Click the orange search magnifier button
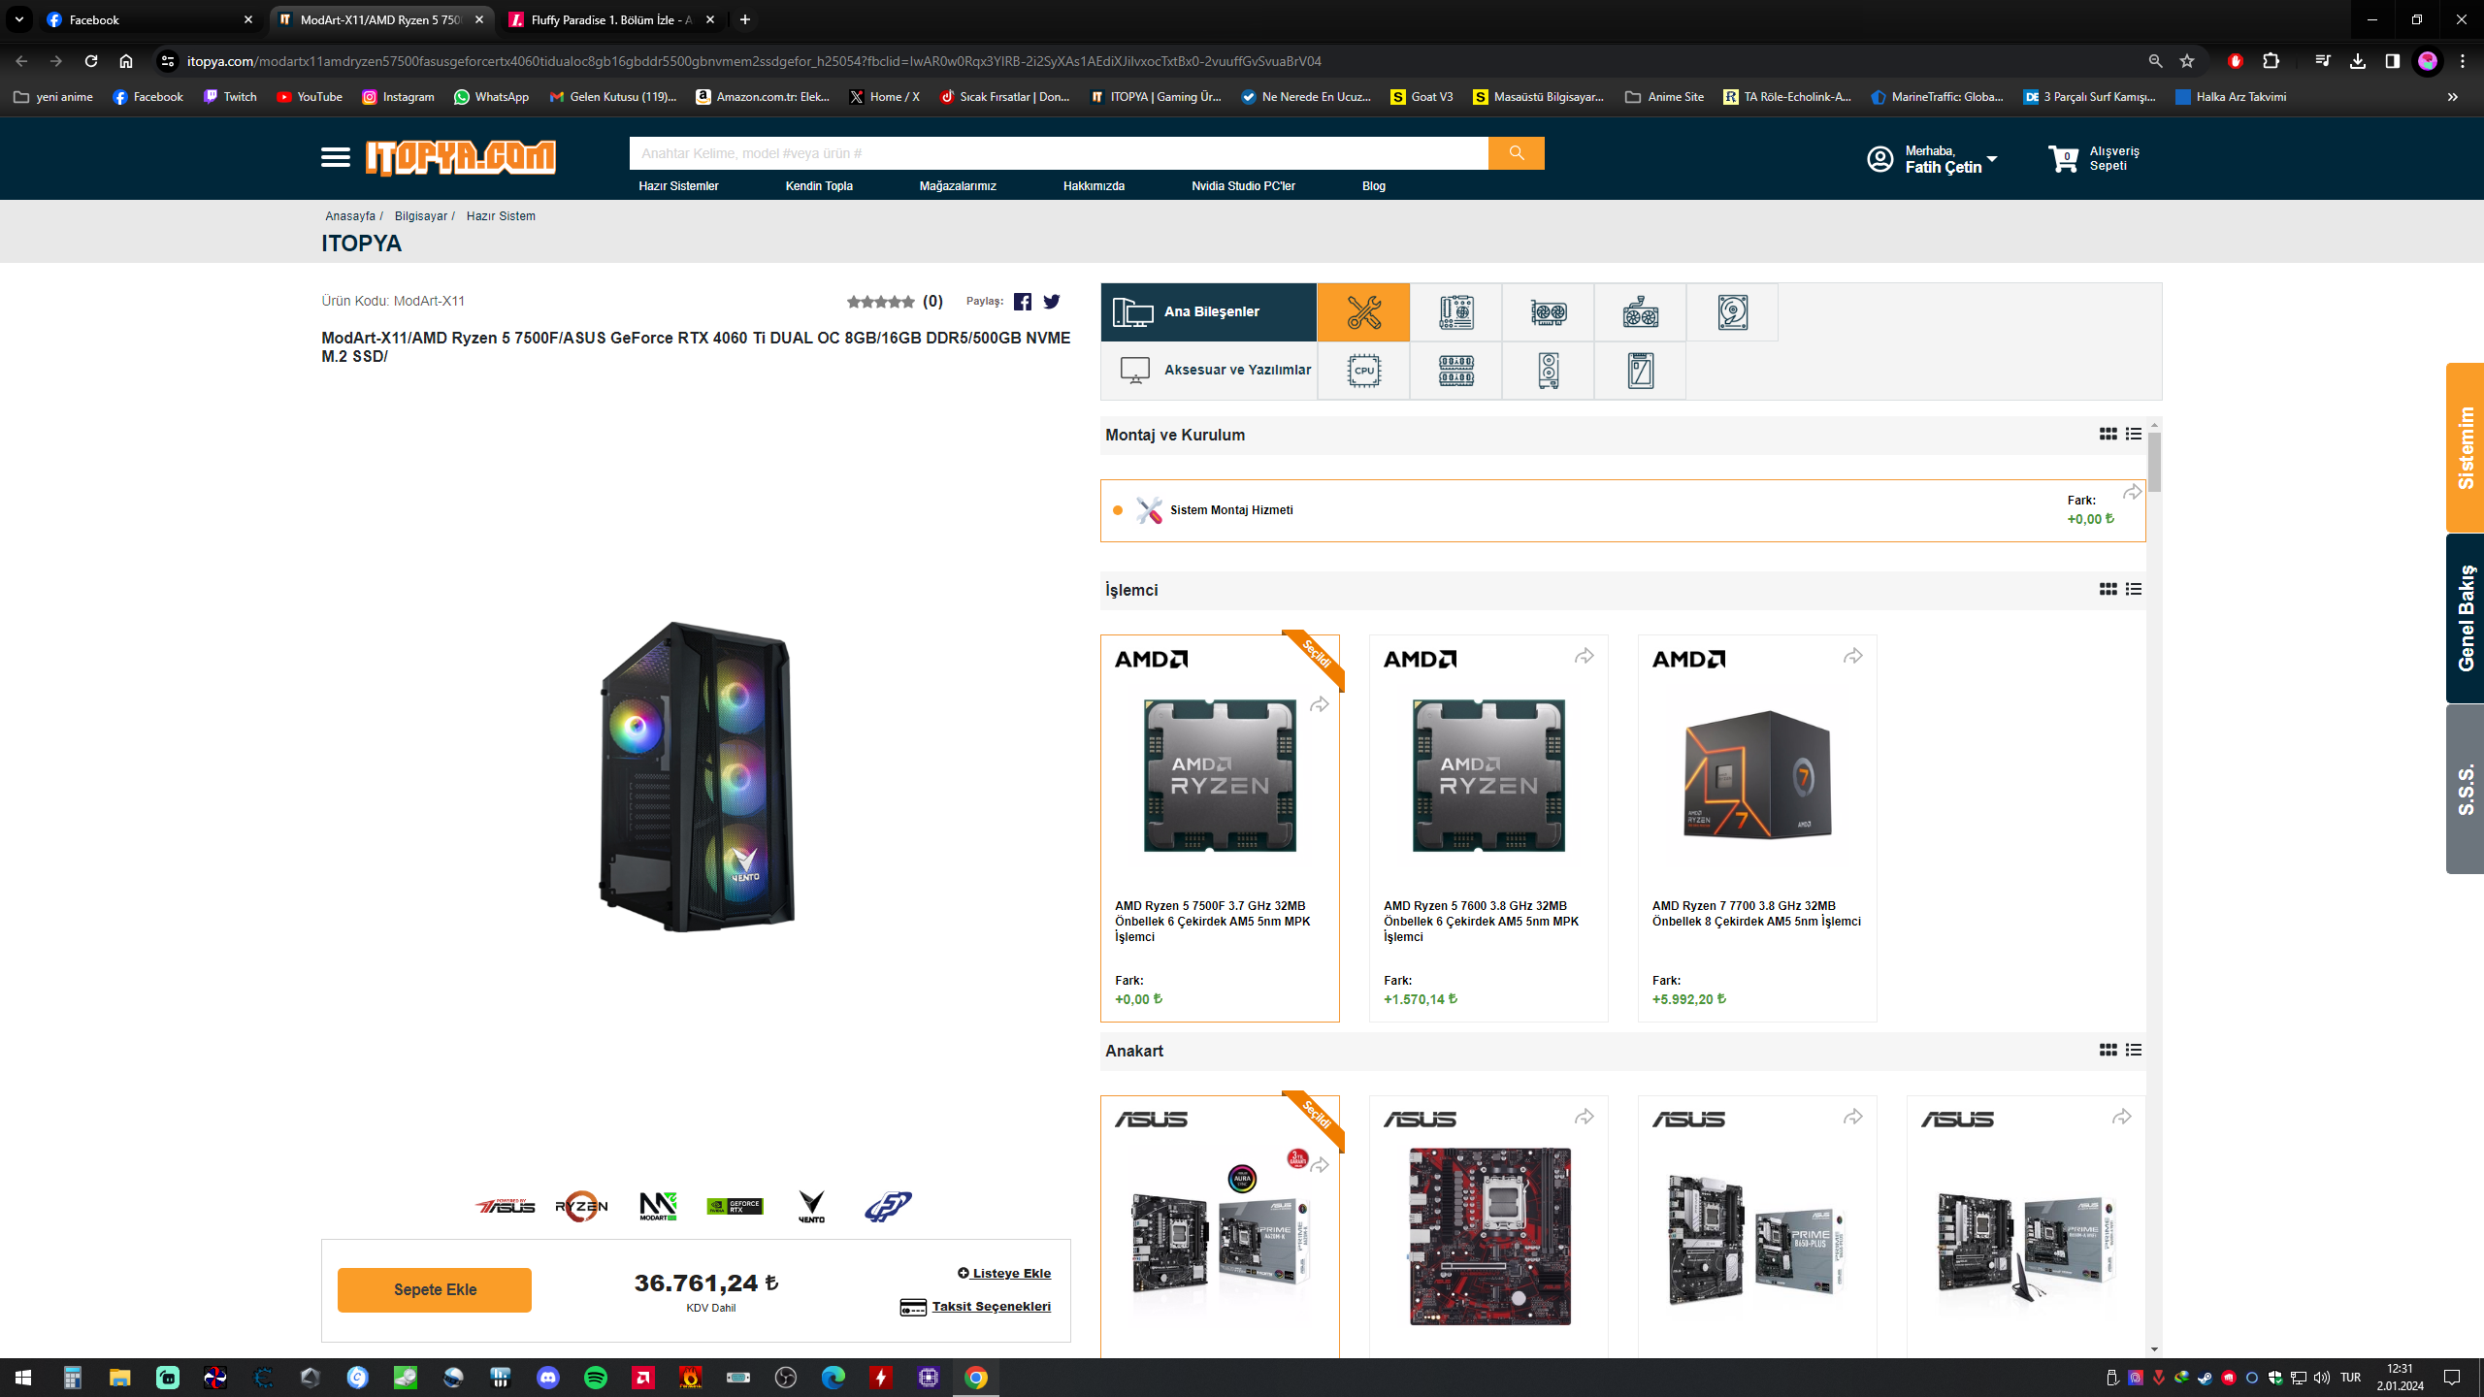The image size is (2484, 1397). (x=1516, y=153)
